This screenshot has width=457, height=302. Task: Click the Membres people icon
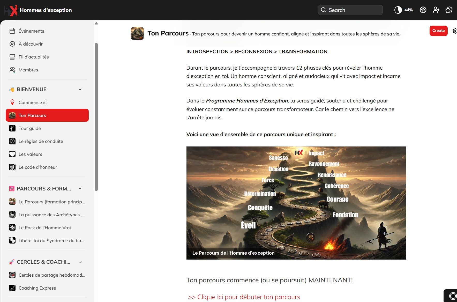point(12,70)
